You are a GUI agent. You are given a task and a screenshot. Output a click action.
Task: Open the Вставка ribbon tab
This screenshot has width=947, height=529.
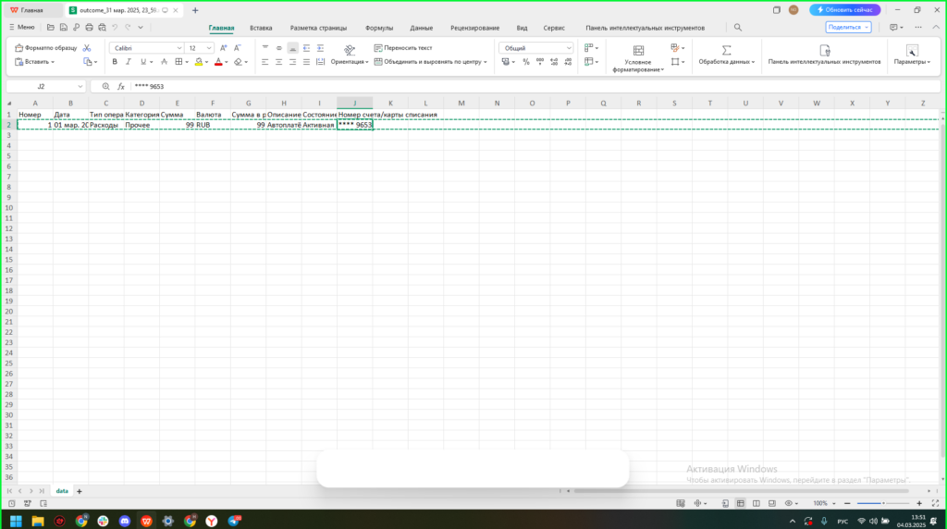click(x=261, y=28)
